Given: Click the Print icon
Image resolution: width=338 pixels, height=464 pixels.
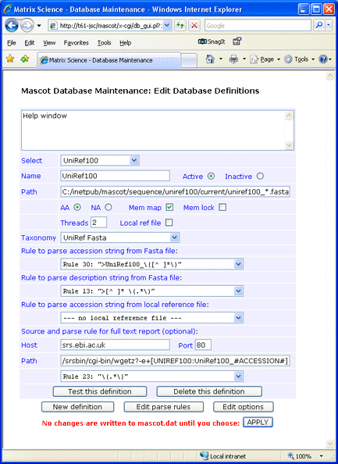Looking at the screenshot, I should (x=233, y=59).
